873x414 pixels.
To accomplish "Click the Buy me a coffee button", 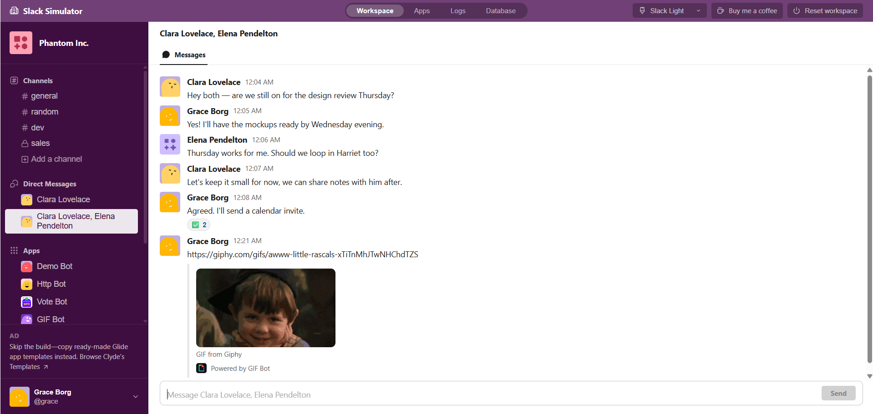I will 747,11.
